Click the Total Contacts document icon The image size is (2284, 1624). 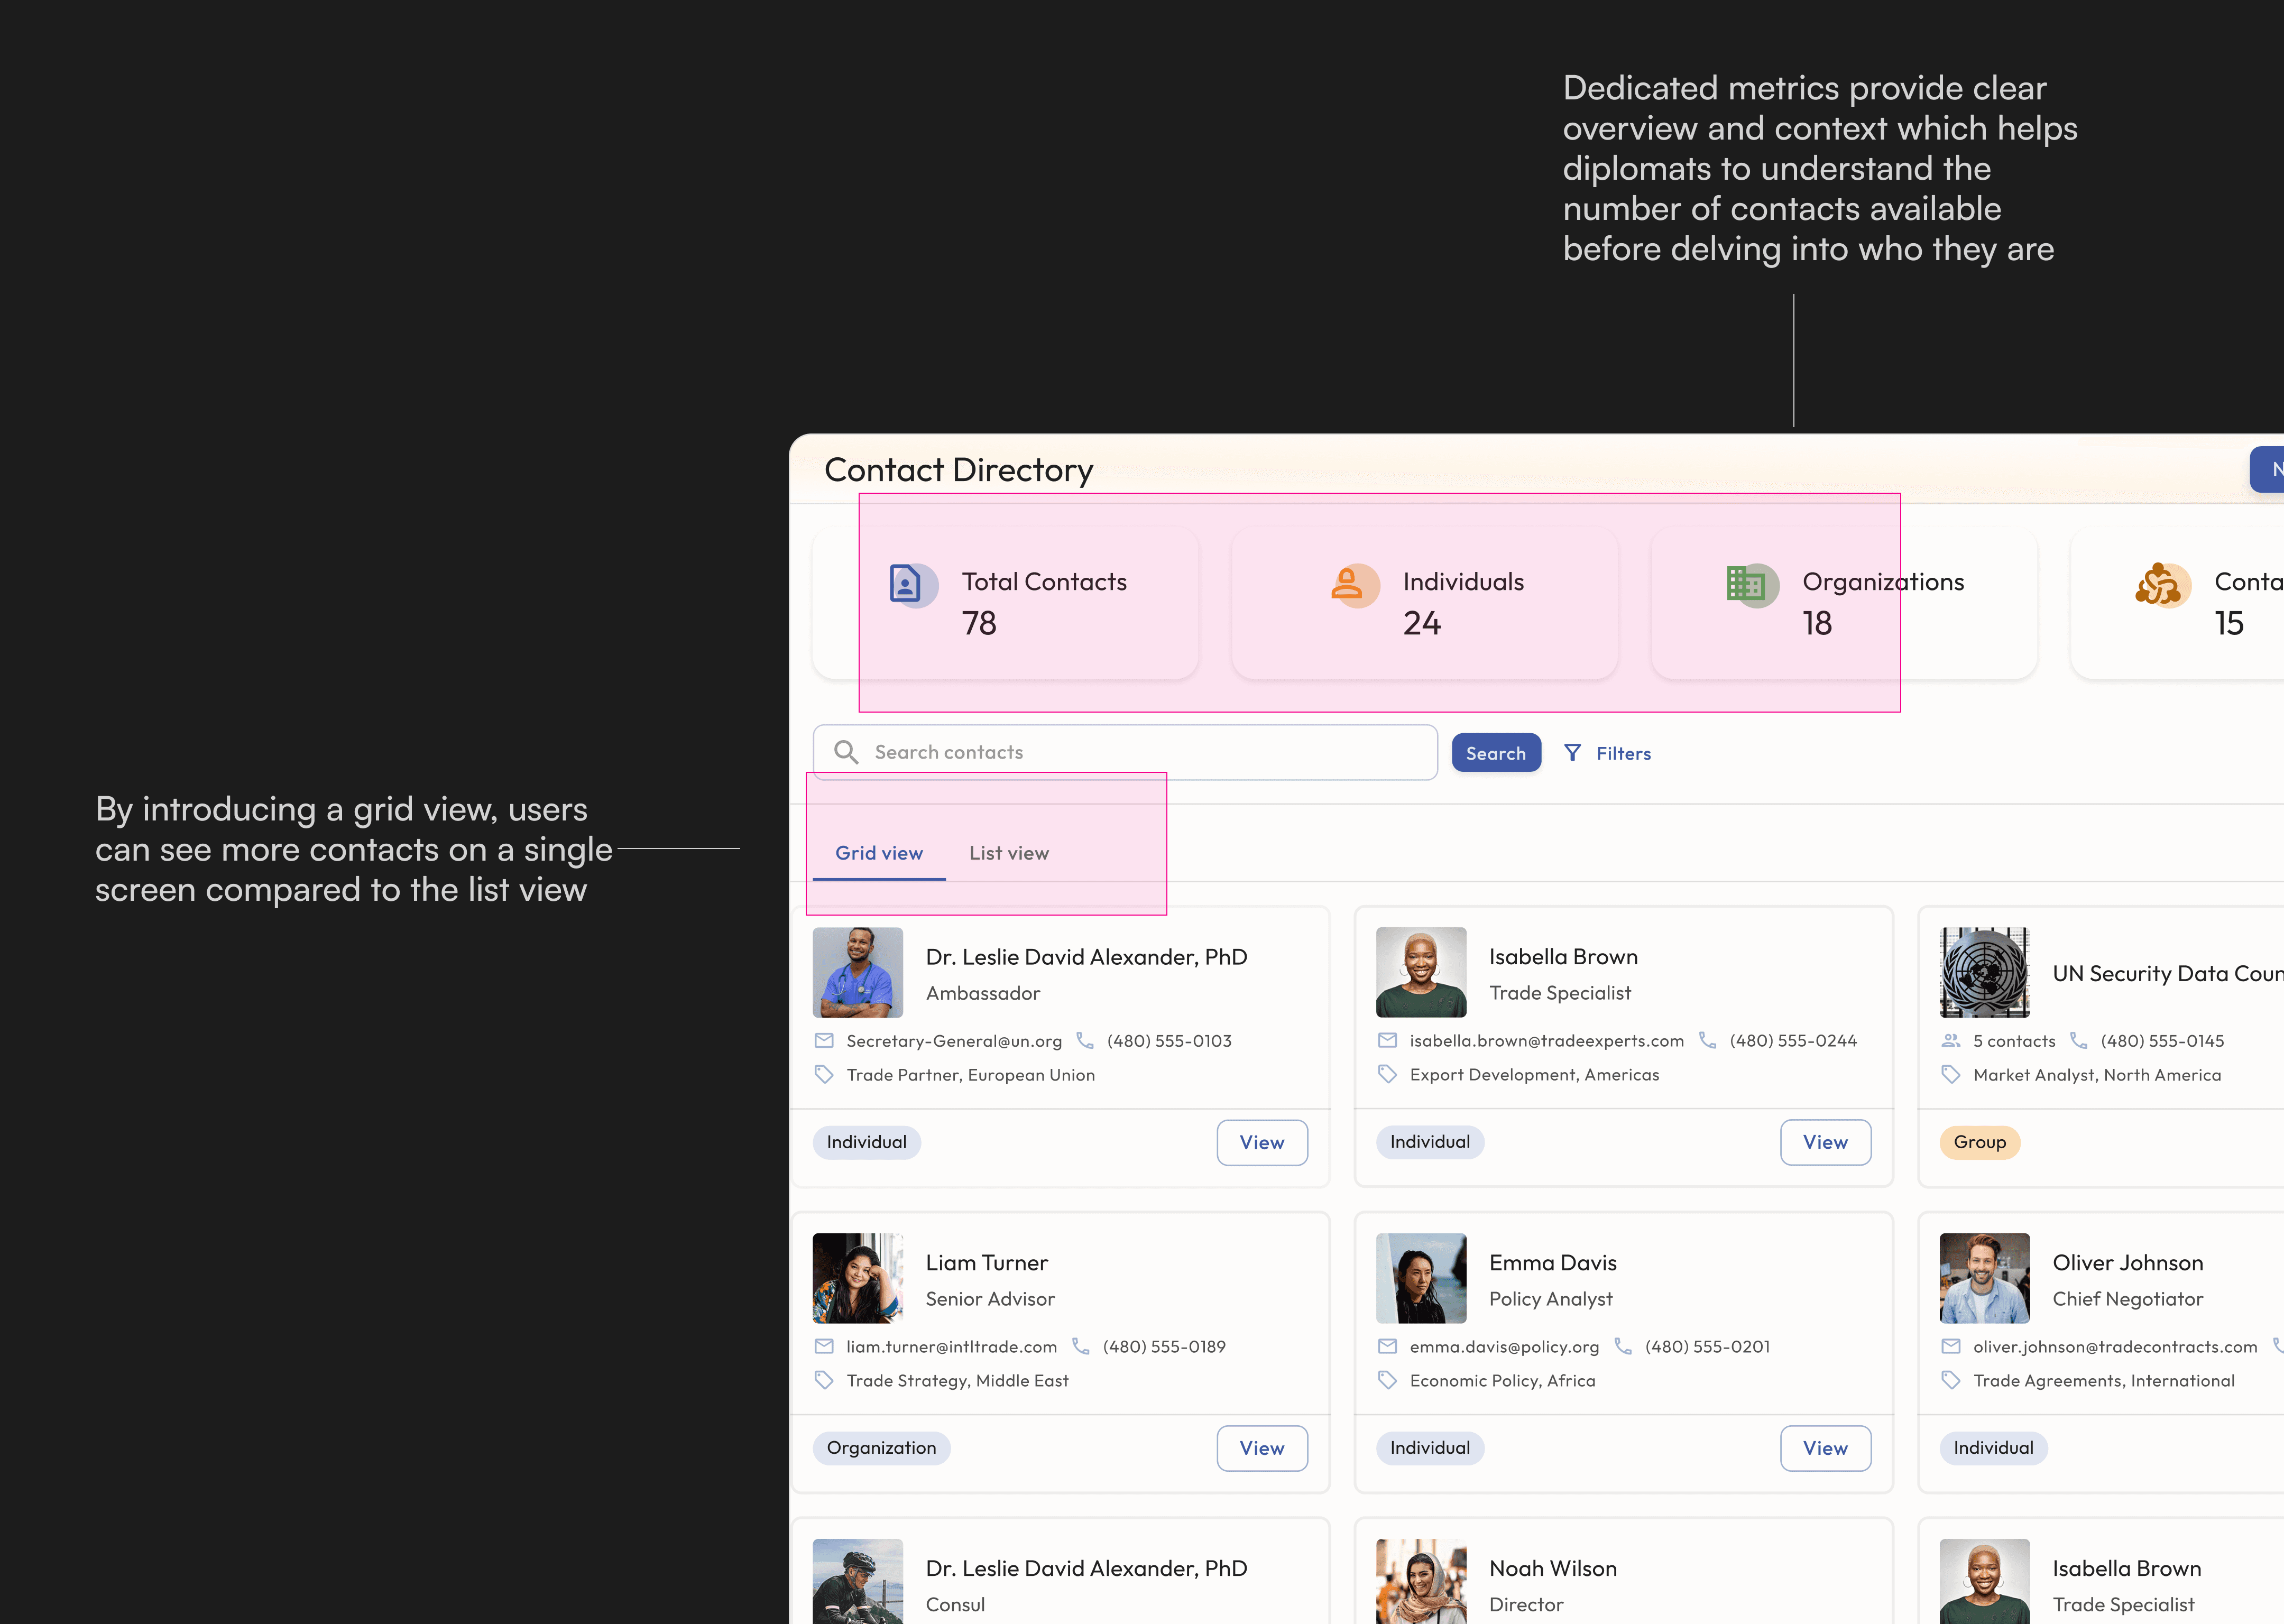[x=906, y=584]
